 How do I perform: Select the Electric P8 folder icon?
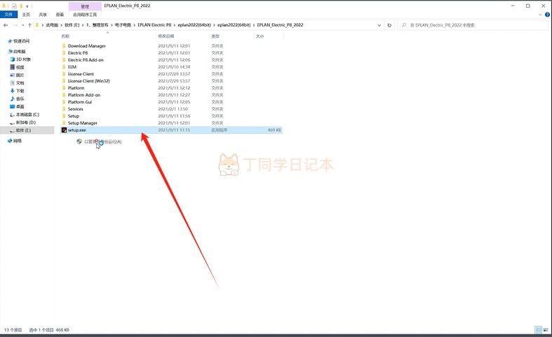pos(64,53)
